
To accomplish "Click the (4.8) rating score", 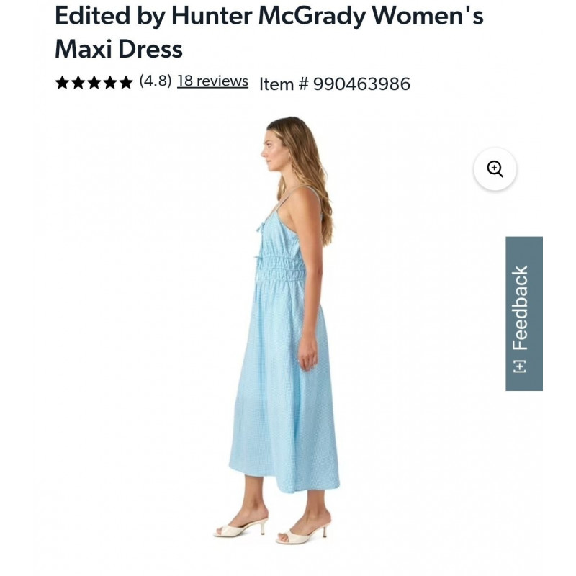I will pos(156,81).
